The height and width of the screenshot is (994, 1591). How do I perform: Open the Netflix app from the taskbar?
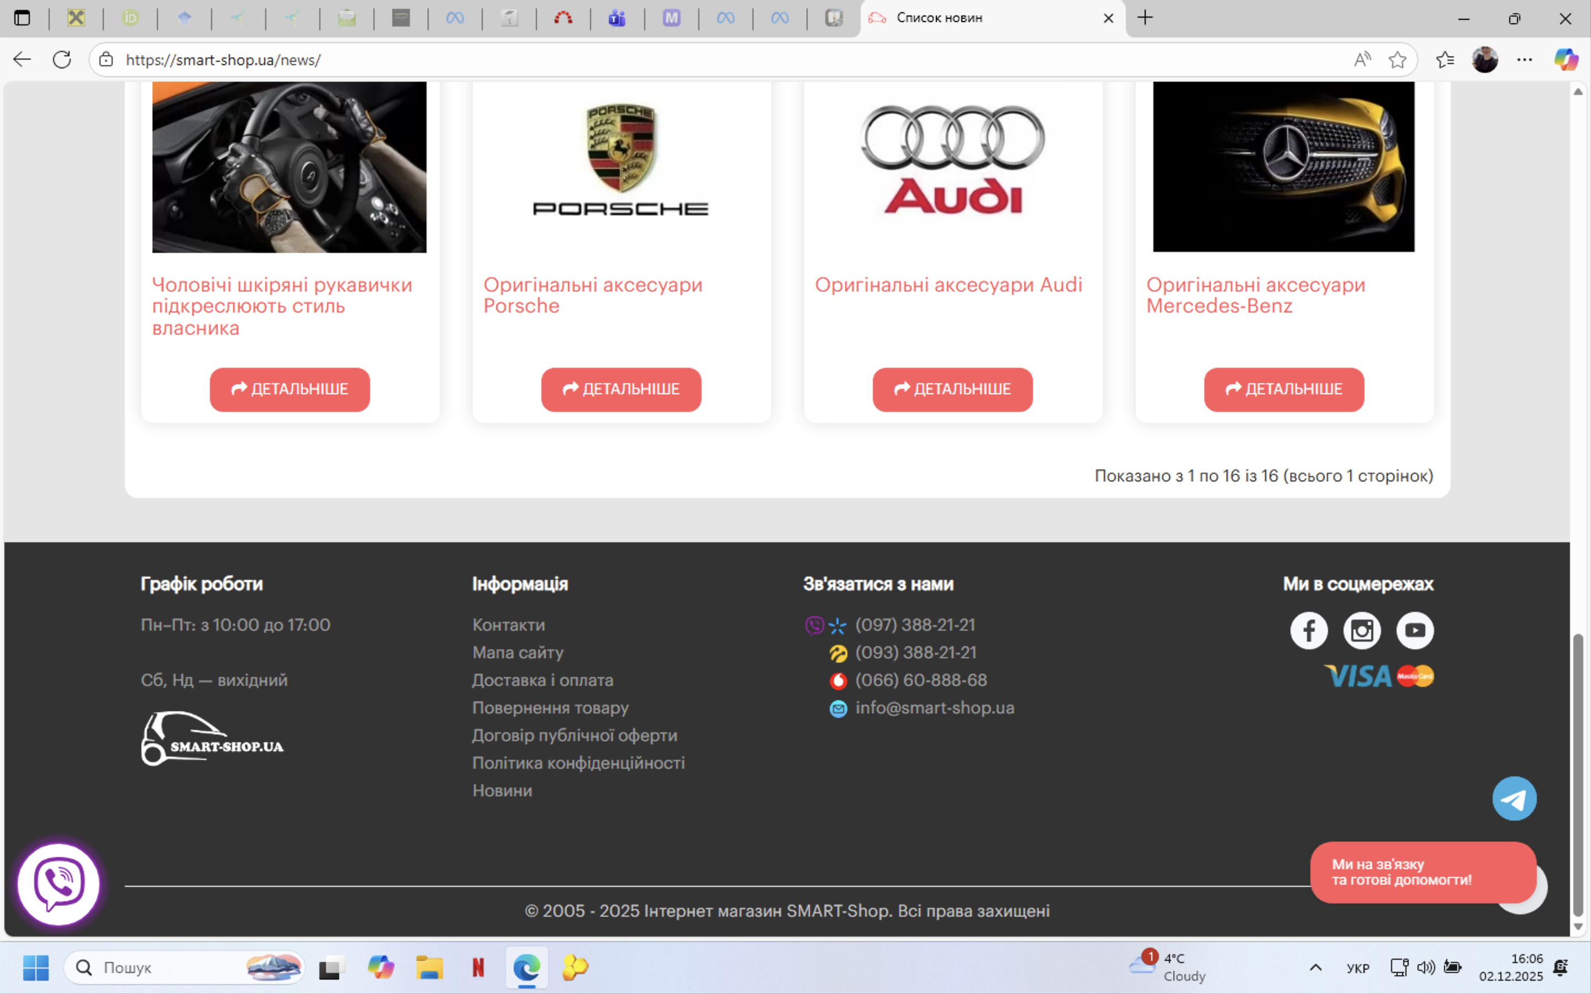pos(478,967)
